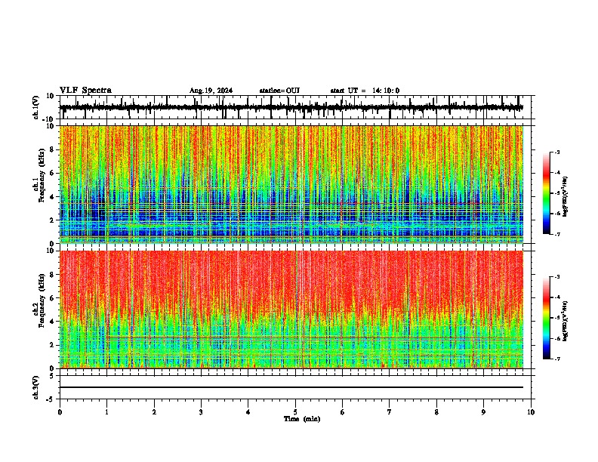Click the ch.3 flat voltage trace line
This screenshot has width=598, height=462.
(291, 387)
